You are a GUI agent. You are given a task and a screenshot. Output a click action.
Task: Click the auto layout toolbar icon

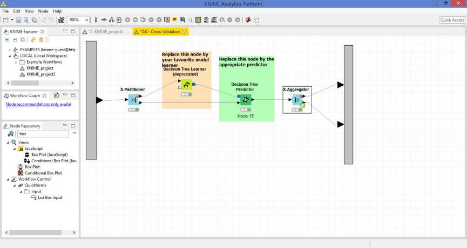point(112,20)
